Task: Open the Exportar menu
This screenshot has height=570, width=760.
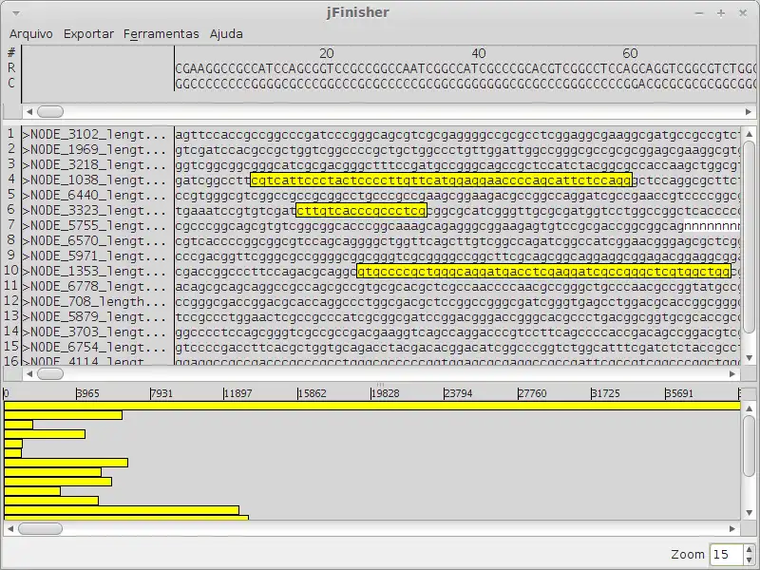Action: [88, 34]
